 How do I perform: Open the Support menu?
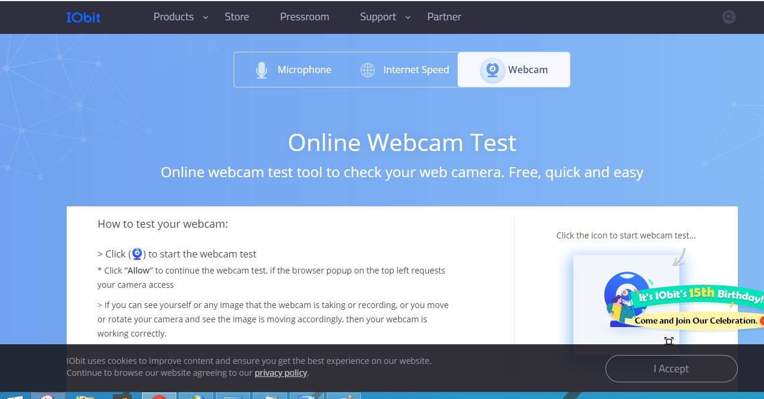pos(378,17)
